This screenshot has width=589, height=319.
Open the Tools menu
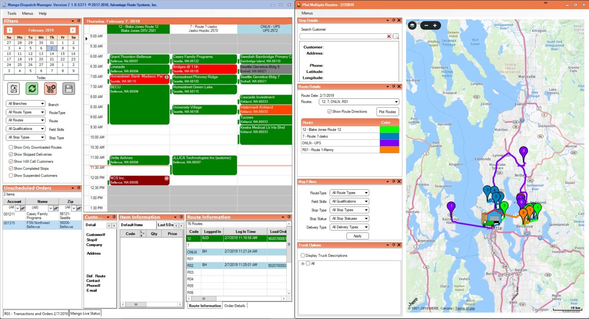[12, 13]
